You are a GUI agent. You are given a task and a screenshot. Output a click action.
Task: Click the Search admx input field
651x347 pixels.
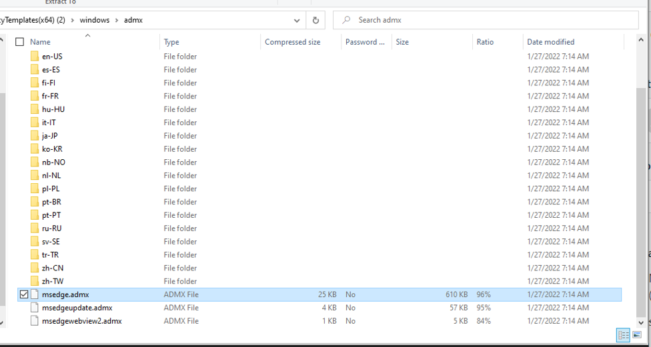[x=486, y=20]
